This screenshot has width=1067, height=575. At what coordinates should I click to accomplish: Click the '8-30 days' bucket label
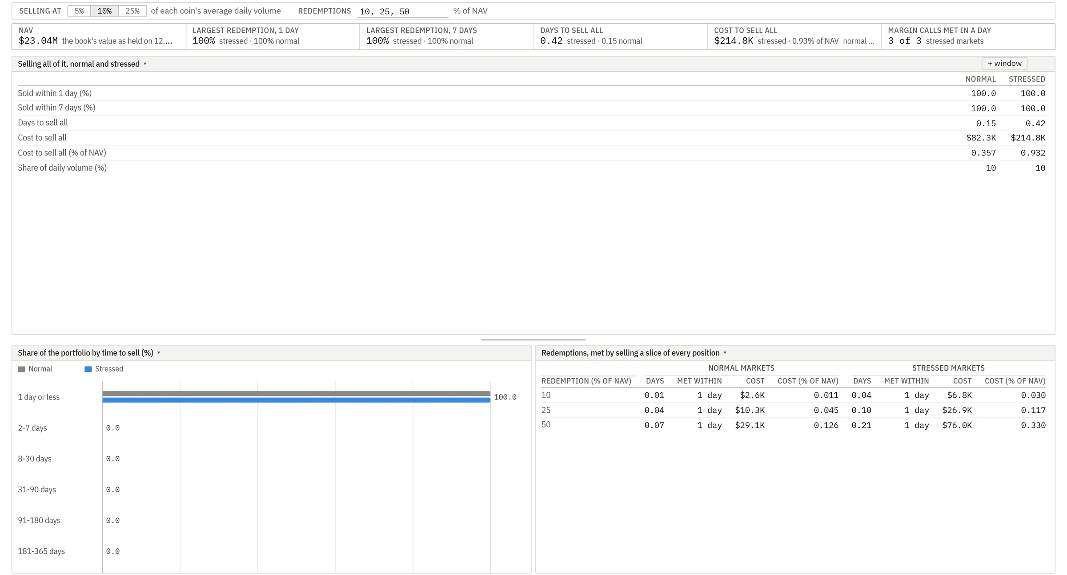pos(35,459)
